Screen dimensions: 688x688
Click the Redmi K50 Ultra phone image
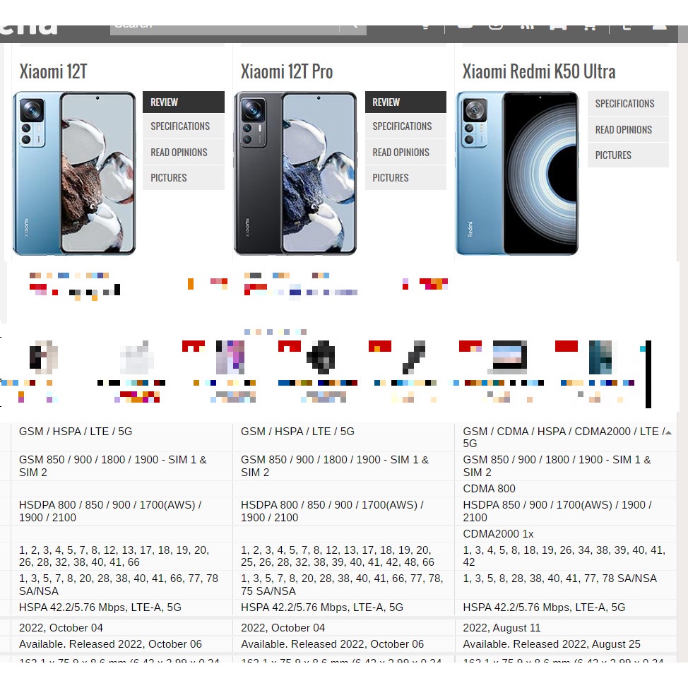(517, 173)
